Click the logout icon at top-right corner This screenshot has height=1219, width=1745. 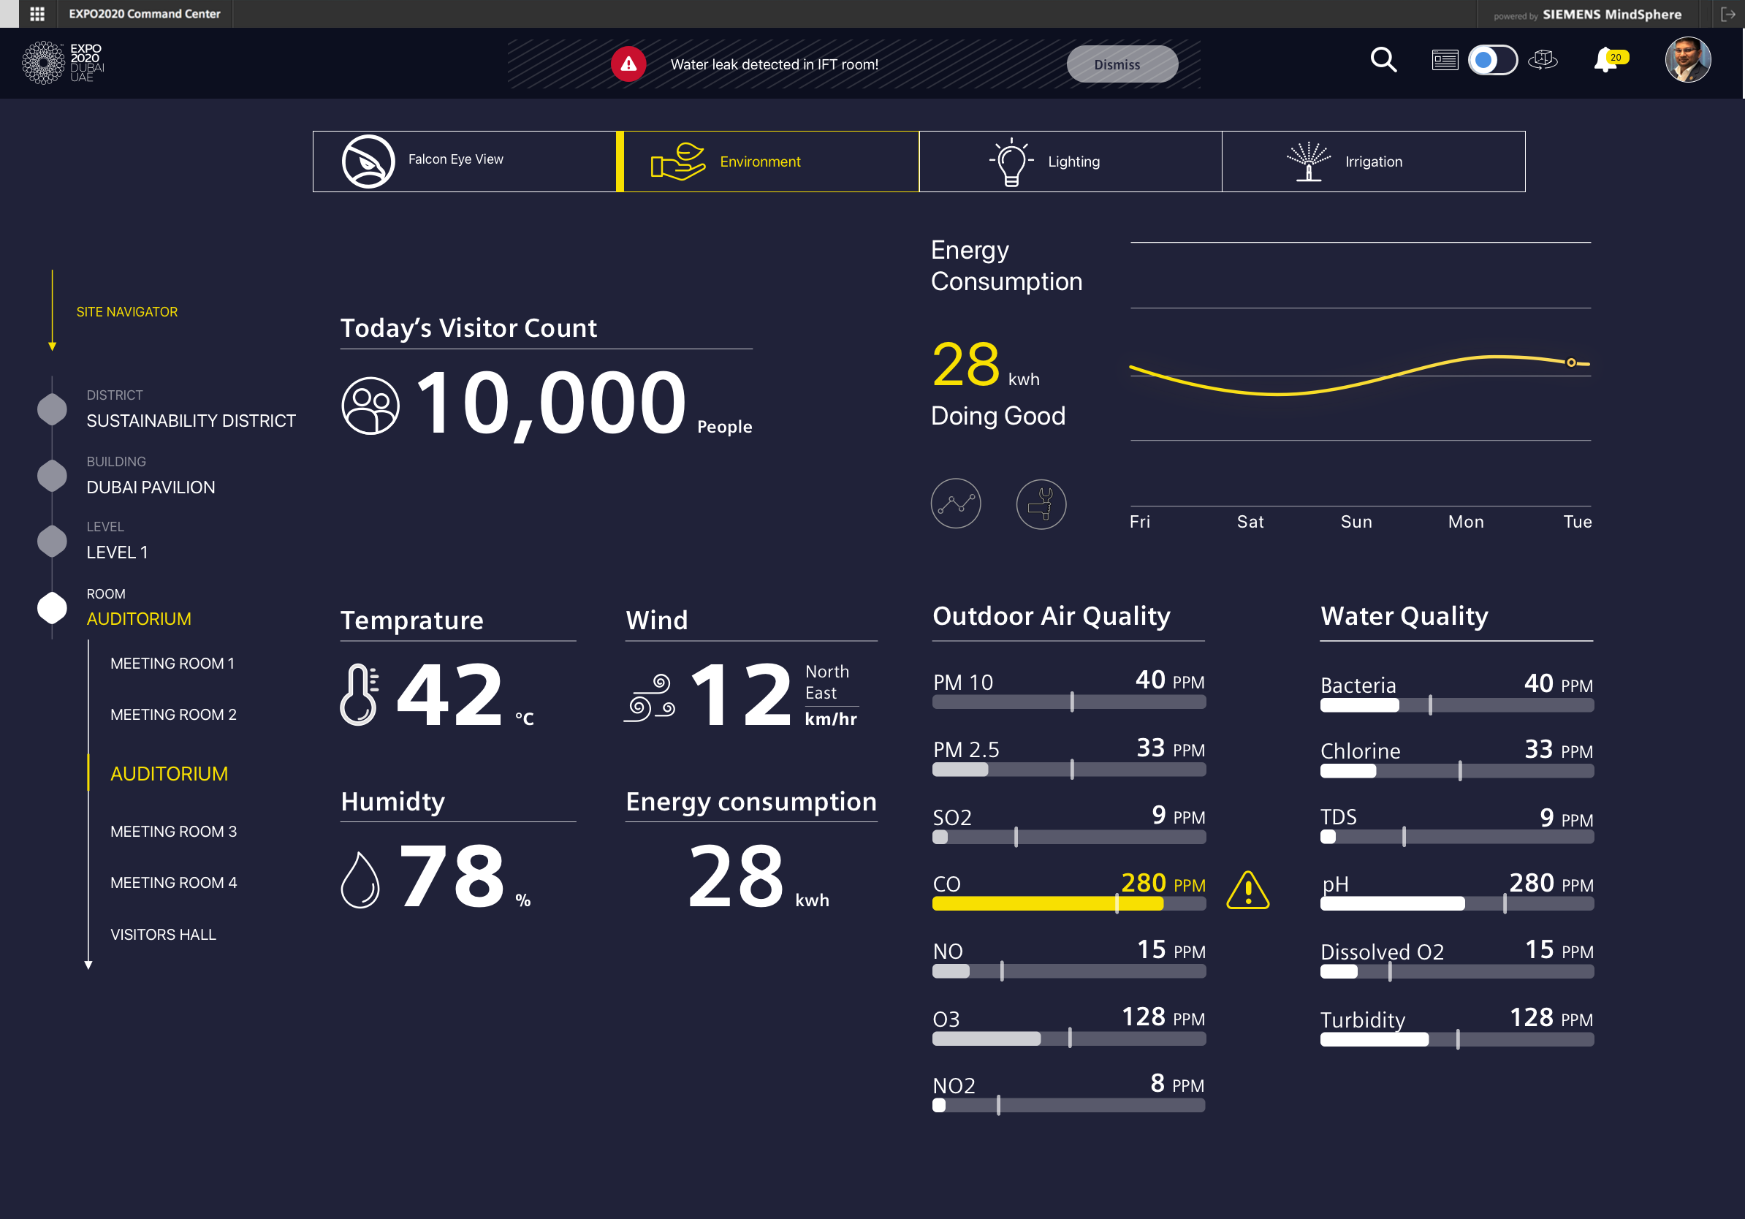click(x=1727, y=14)
